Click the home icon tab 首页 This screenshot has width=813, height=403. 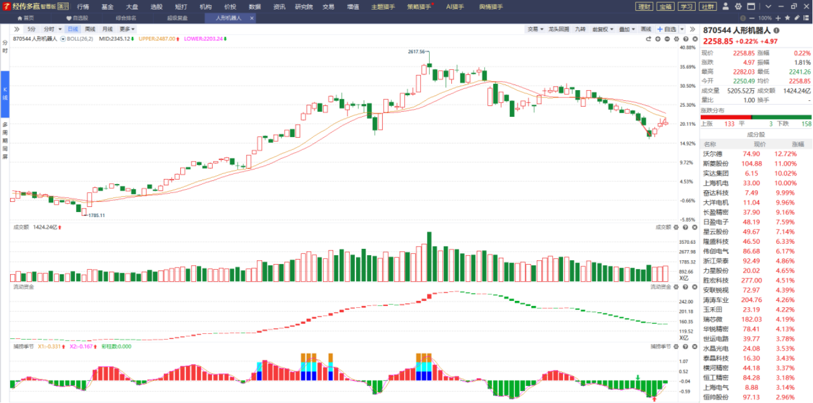tap(26, 18)
